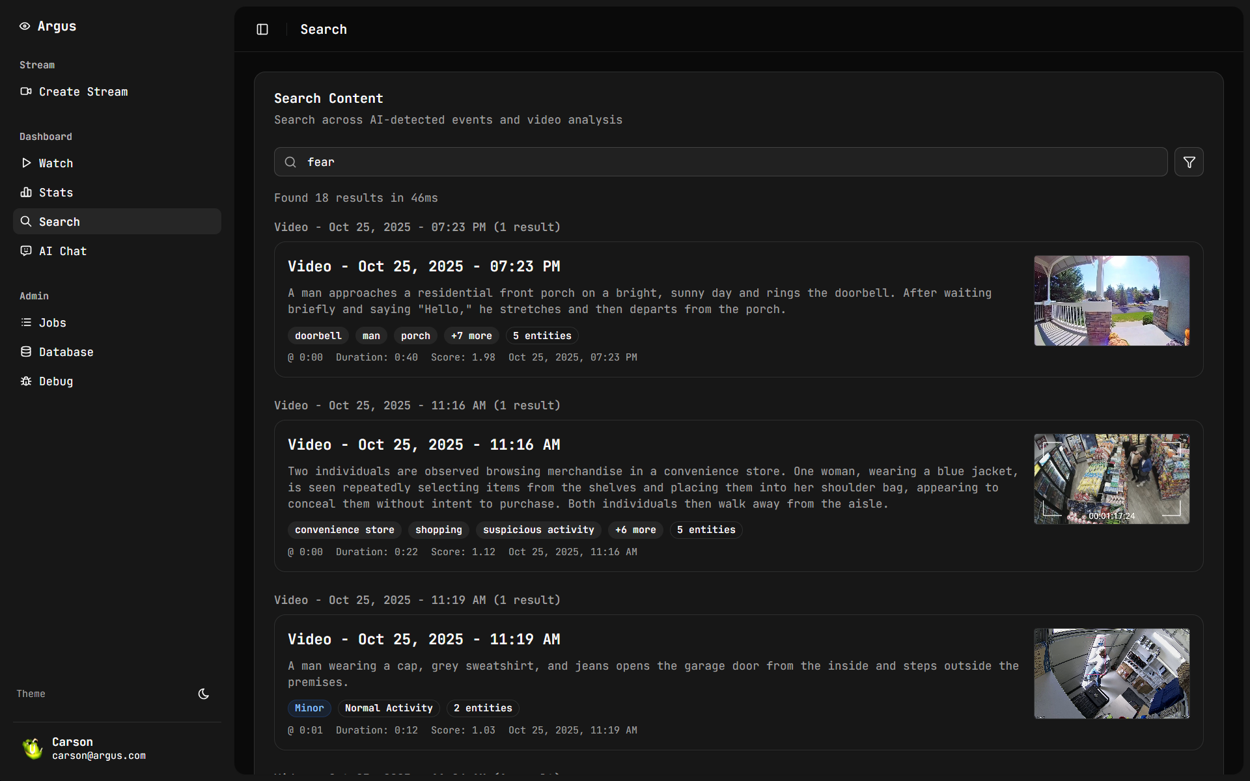Open Create Stream from sidebar
Viewport: 1250px width, 781px height.
(x=83, y=92)
